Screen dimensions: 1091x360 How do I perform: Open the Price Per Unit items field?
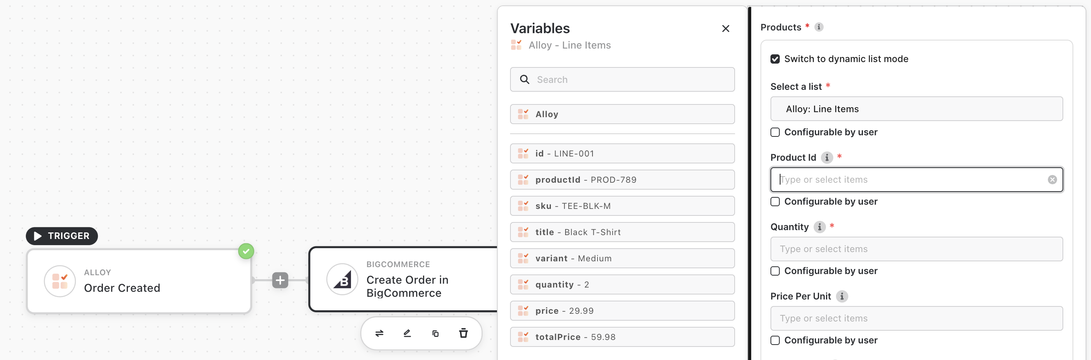[916, 318]
